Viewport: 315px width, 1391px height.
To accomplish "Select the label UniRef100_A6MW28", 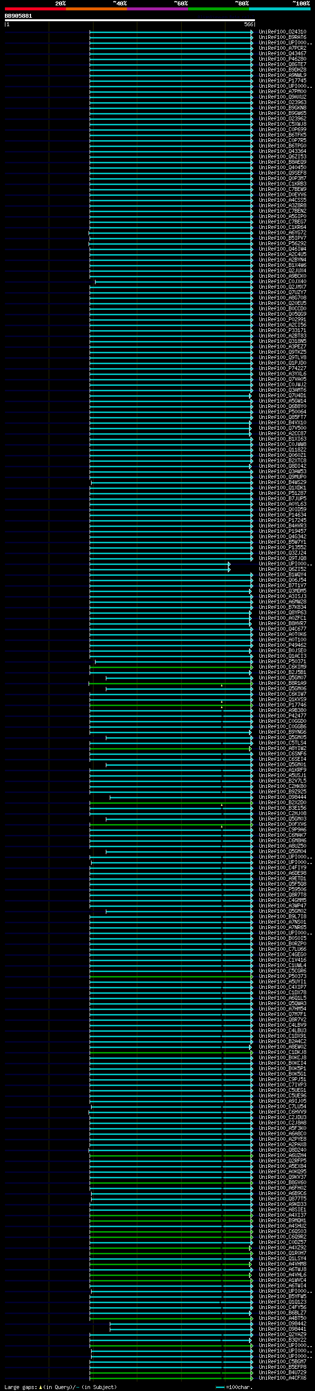I will (x=283, y=602).
